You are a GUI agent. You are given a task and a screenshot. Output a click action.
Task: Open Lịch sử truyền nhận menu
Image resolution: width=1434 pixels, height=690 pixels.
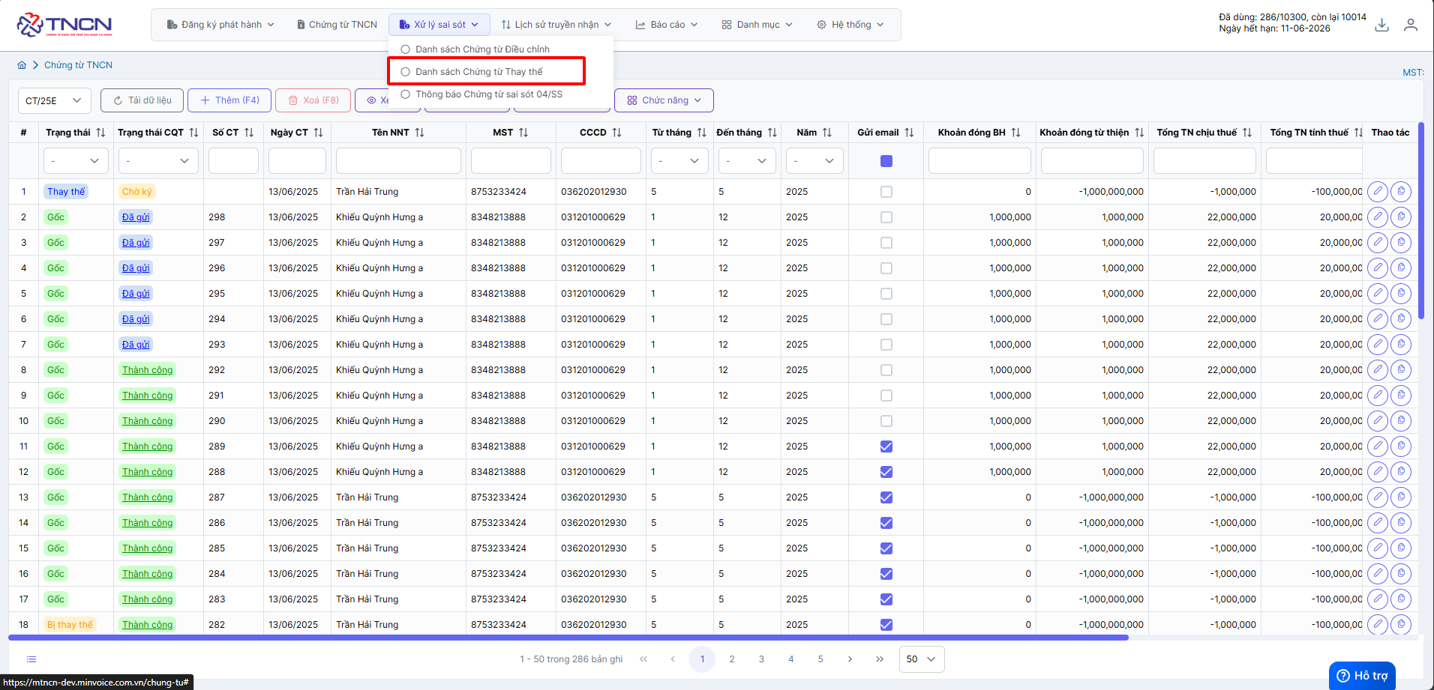click(x=556, y=25)
